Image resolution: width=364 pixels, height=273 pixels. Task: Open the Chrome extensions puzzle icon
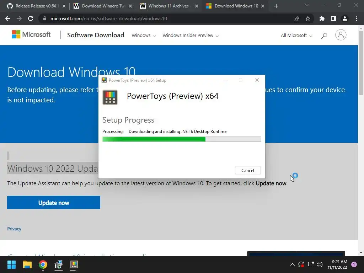coord(322,18)
